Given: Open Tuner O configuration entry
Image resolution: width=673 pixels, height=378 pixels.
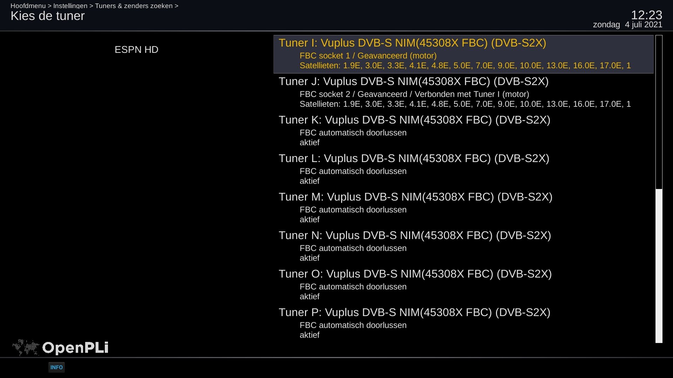Looking at the screenshot, I should tap(463, 285).
